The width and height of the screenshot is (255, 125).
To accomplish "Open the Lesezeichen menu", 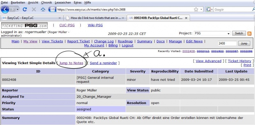I will point(63,3).
